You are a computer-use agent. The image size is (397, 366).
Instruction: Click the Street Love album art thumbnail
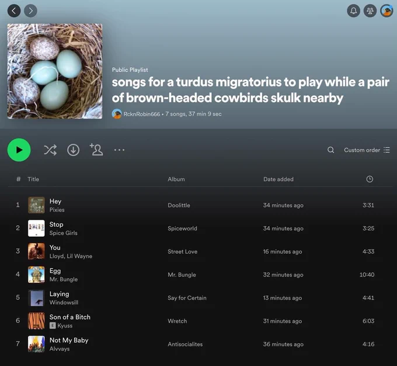point(36,251)
